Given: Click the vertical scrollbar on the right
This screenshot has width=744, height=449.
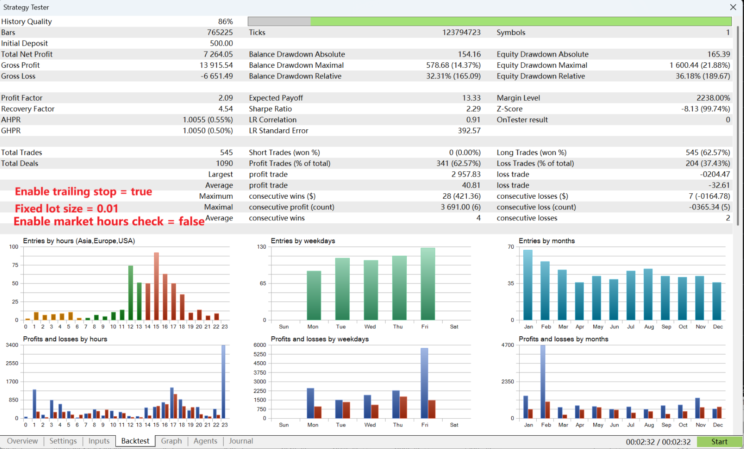Looking at the screenshot, I should pyautogui.click(x=738, y=125).
